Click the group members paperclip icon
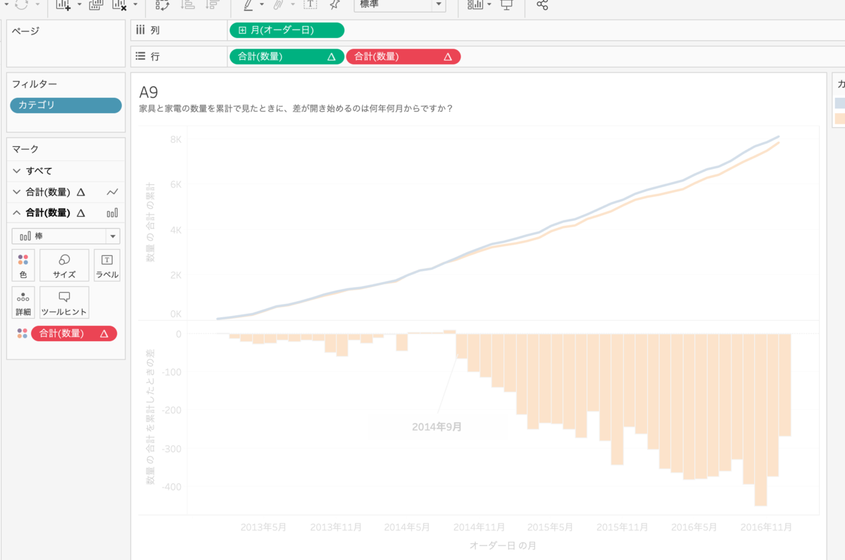The image size is (845, 560). (278, 4)
